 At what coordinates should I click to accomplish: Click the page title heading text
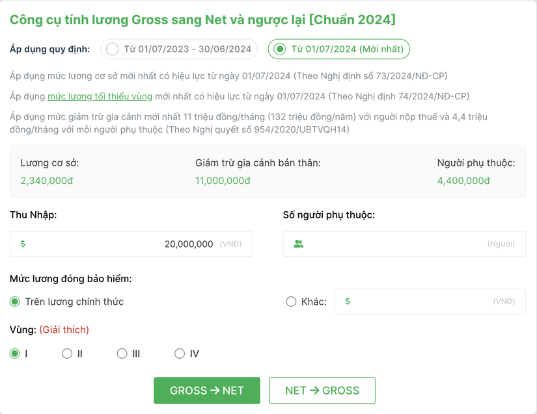pyautogui.click(x=202, y=19)
